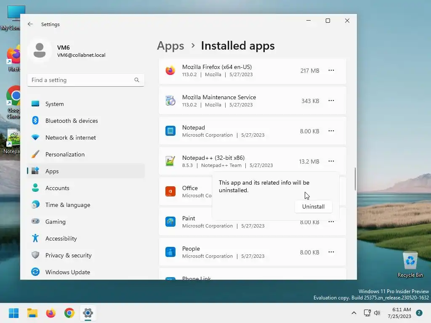Open the Windows Start menu
431x323 pixels.
click(13, 313)
